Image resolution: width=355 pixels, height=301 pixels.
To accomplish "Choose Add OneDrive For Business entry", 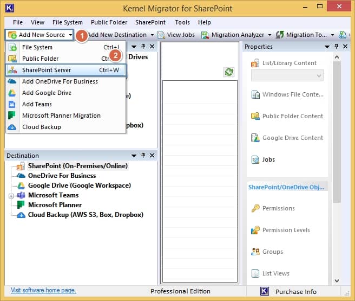I will [65, 81].
